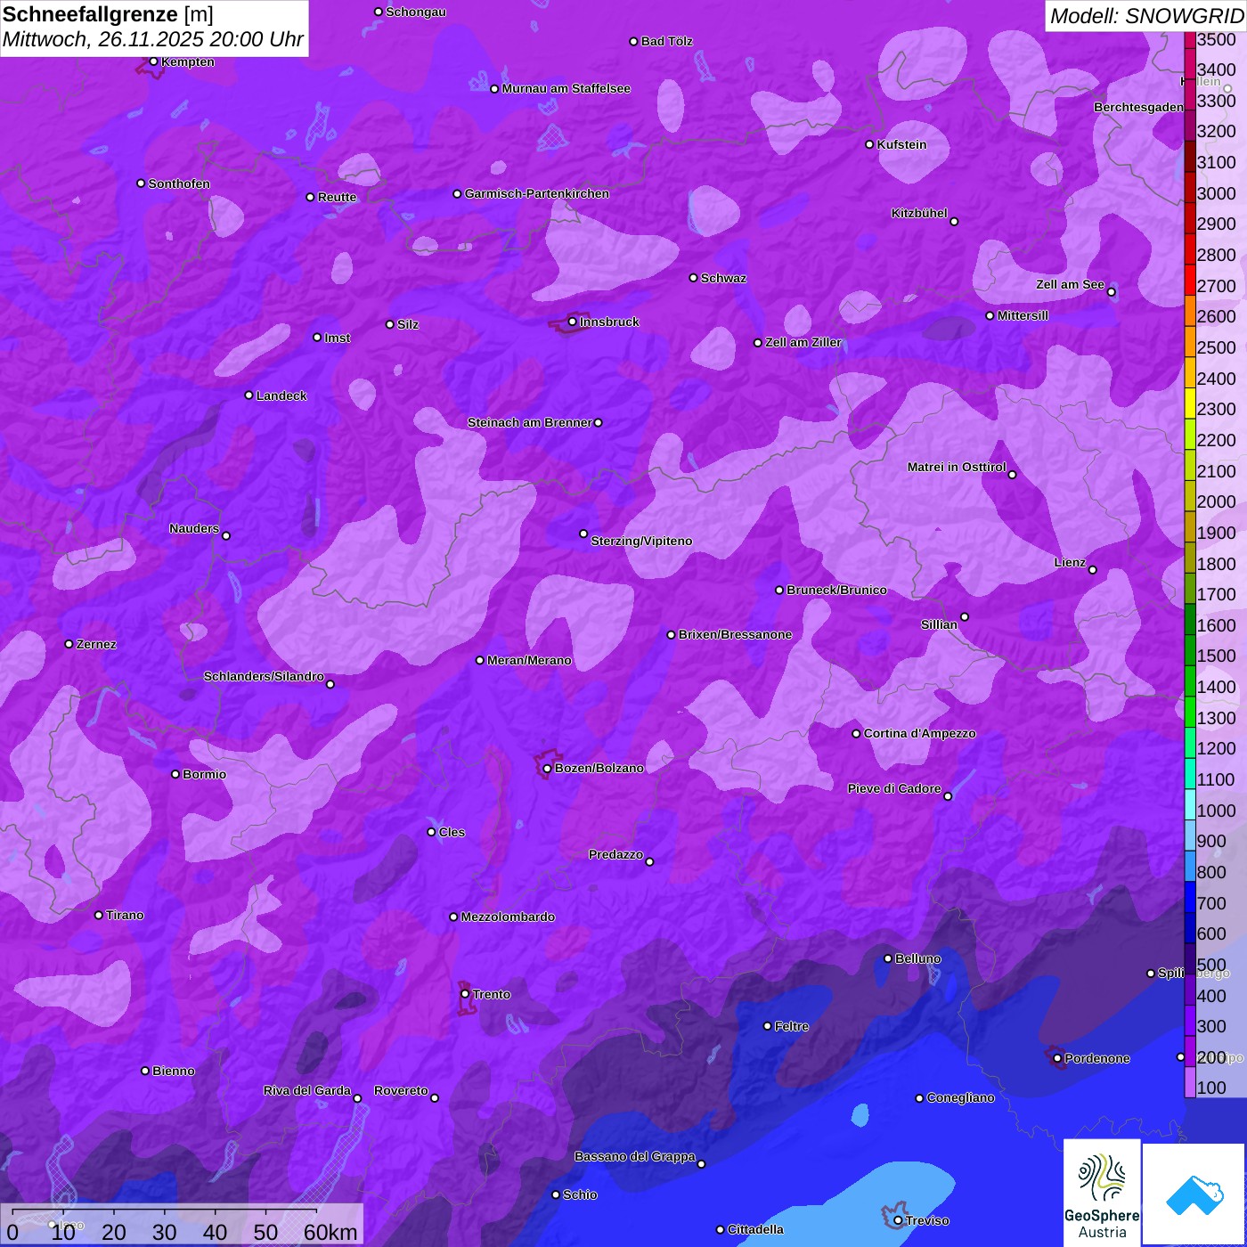Image resolution: width=1247 pixels, height=1247 pixels.
Task: Click the Kufstein city marker dot
Action: (x=869, y=144)
